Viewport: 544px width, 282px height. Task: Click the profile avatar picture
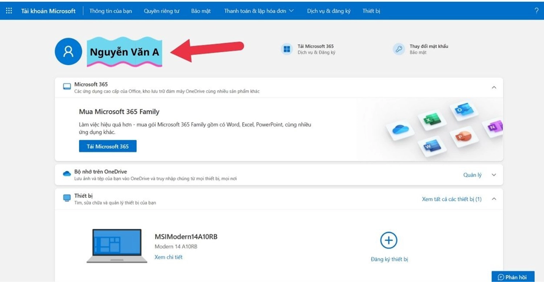pyautogui.click(x=68, y=51)
